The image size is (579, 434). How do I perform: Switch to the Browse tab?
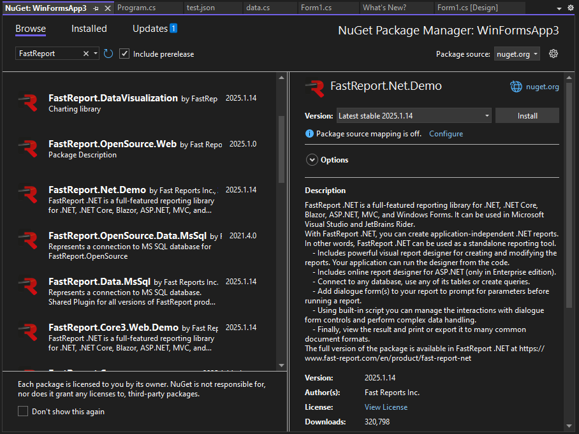[31, 29]
